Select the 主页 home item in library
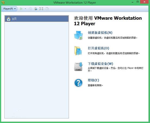The width and height of the screenshot is (150, 123). coord(37,19)
